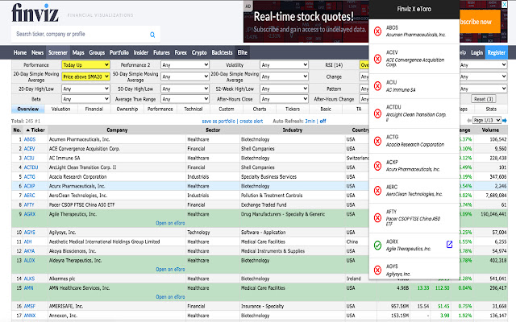Click 'Open on eToro' under AGRX row

pyautogui.click(x=170, y=223)
